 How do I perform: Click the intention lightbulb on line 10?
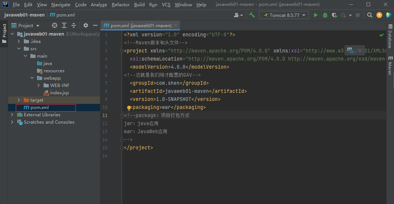click(x=129, y=108)
